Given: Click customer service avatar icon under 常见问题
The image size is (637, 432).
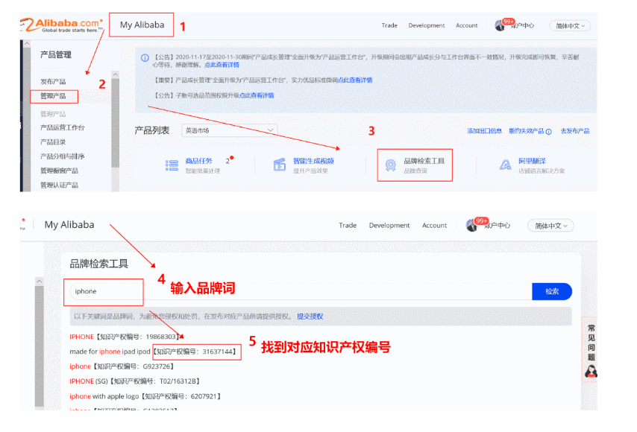Looking at the screenshot, I should pos(591,371).
